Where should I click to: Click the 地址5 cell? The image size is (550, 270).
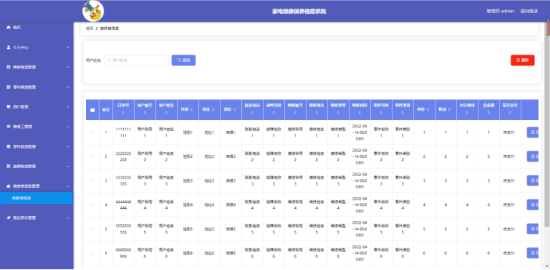[209, 229]
